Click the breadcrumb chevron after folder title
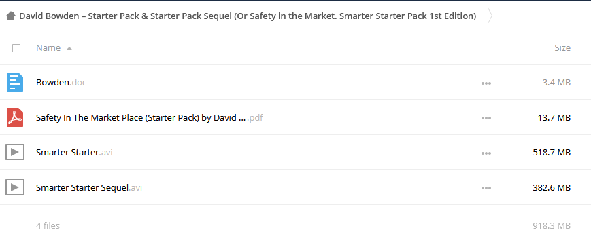 490,16
